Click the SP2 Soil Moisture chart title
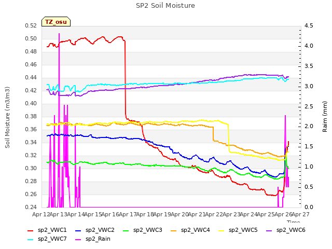Viewport: 332px width, 249px height. point(165,6)
